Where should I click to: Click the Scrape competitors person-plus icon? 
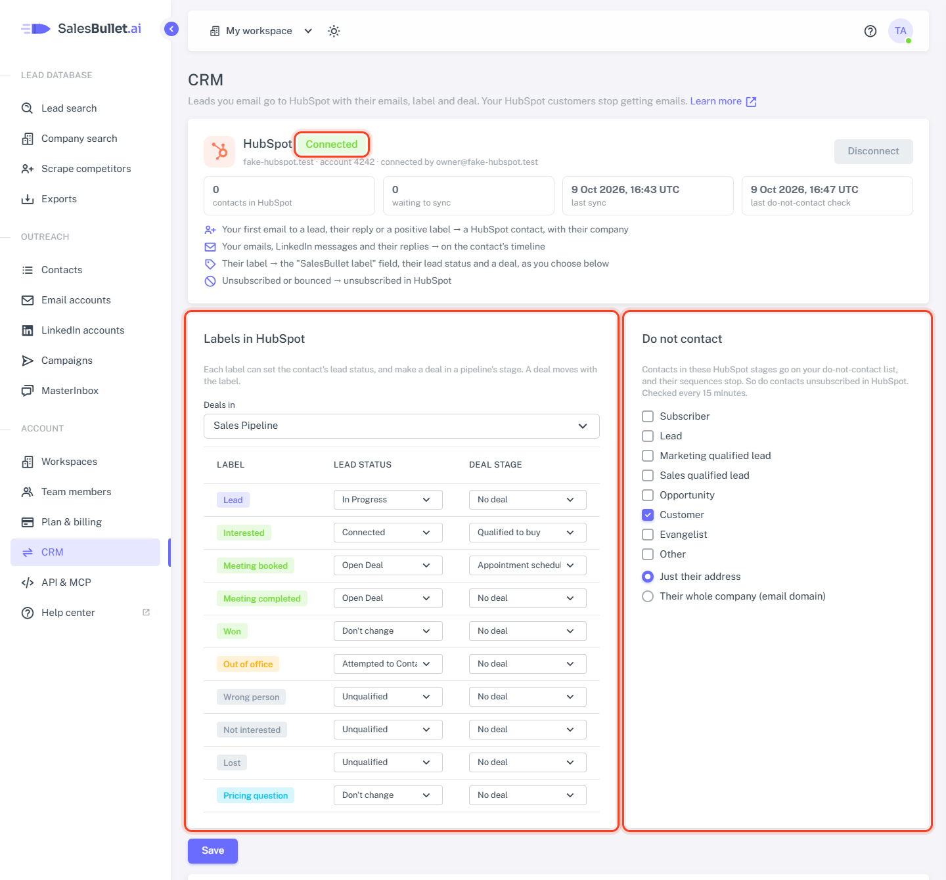coord(28,169)
